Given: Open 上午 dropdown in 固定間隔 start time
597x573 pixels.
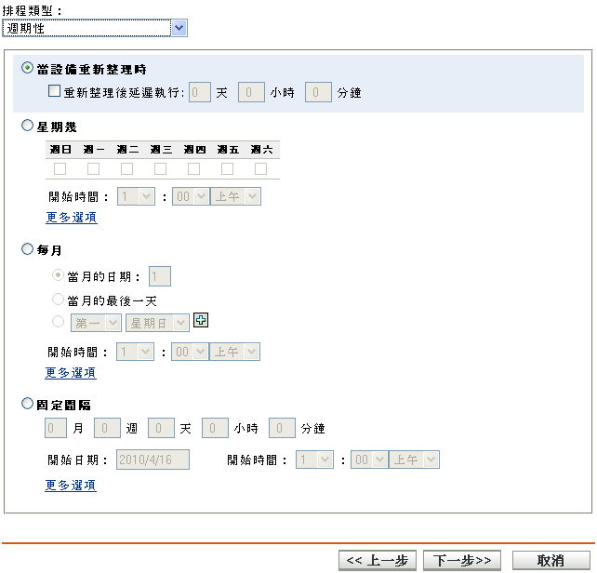Looking at the screenshot, I should 414,460.
